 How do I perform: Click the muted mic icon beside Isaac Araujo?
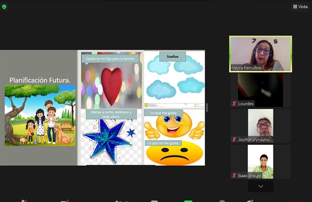pos(234,175)
